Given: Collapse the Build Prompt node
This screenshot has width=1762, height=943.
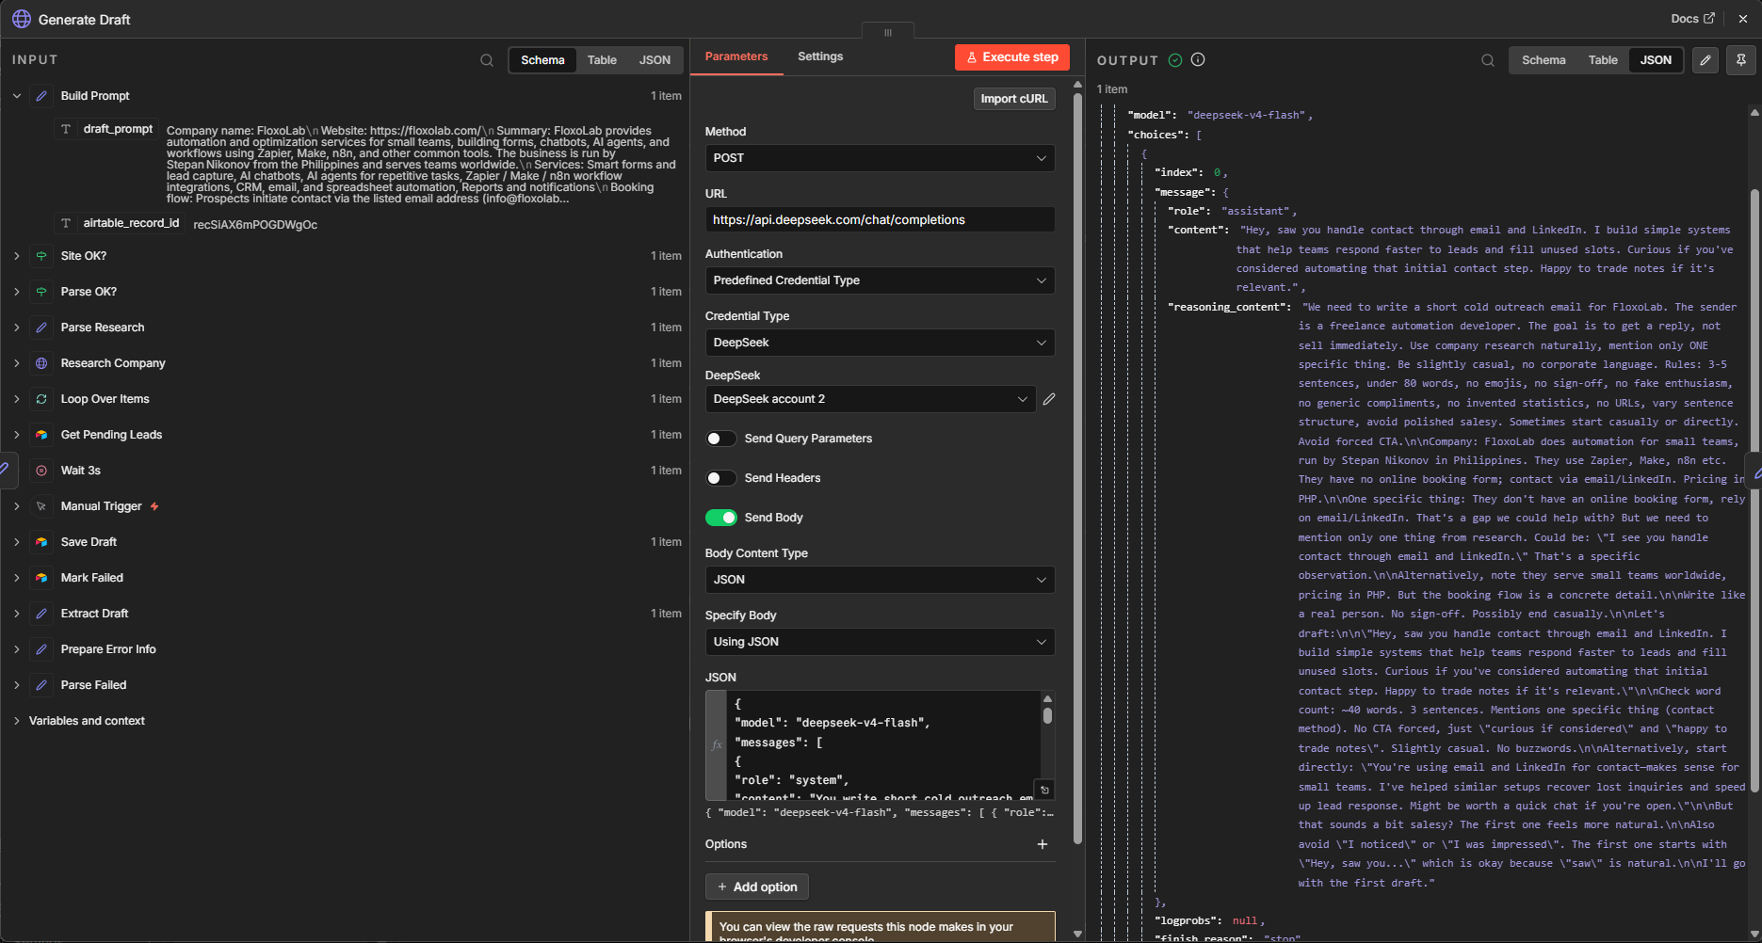Looking at the screenshot, I should [x=16, y=96].
